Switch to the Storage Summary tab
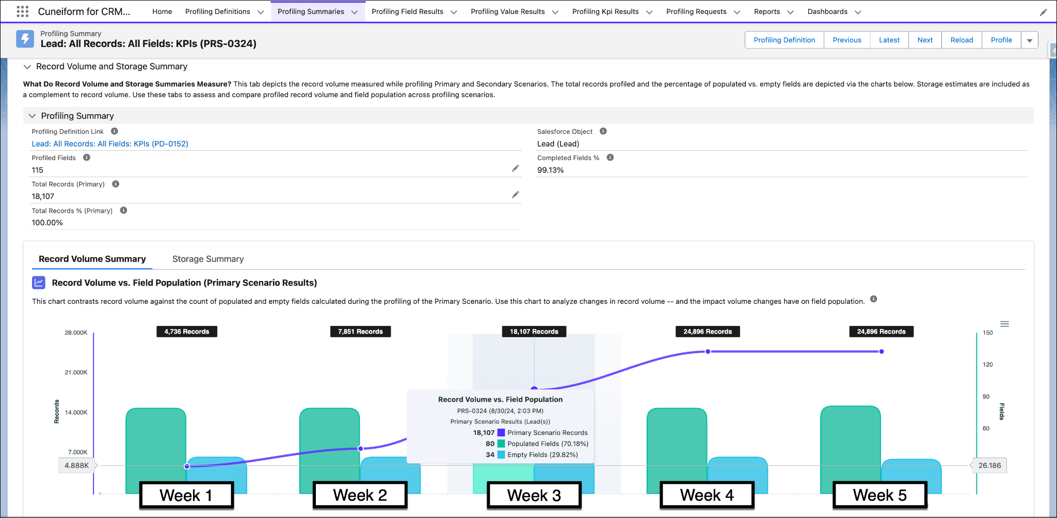This screenshot has height=518, width=1057. pos(207,259)
